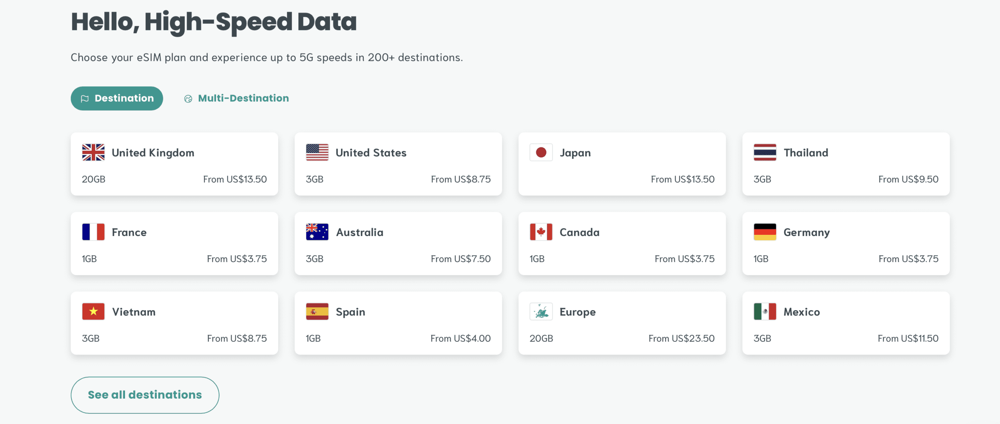
Task: Click the Thailand flag icon
Action: (765, 153)
